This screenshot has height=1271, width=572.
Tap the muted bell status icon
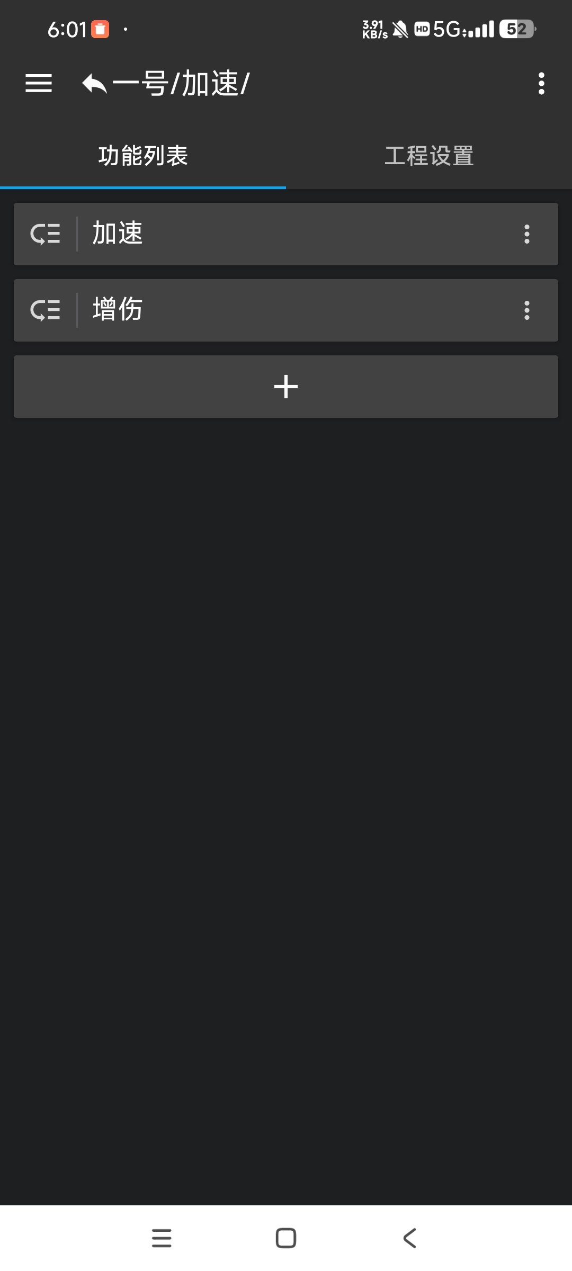click(401, 30)
